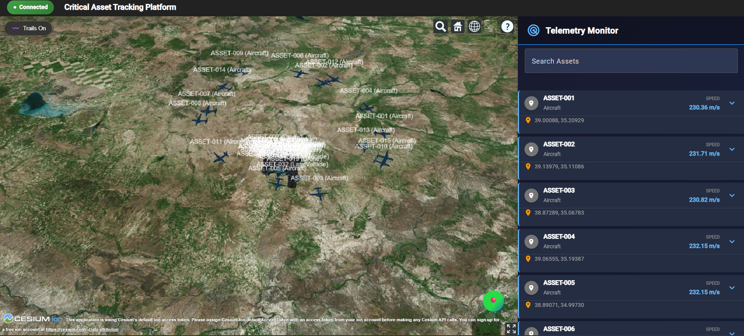744x336 pixels.
Task: Select the ASSET-001 title in list
Action: click(x=559, y=98)
